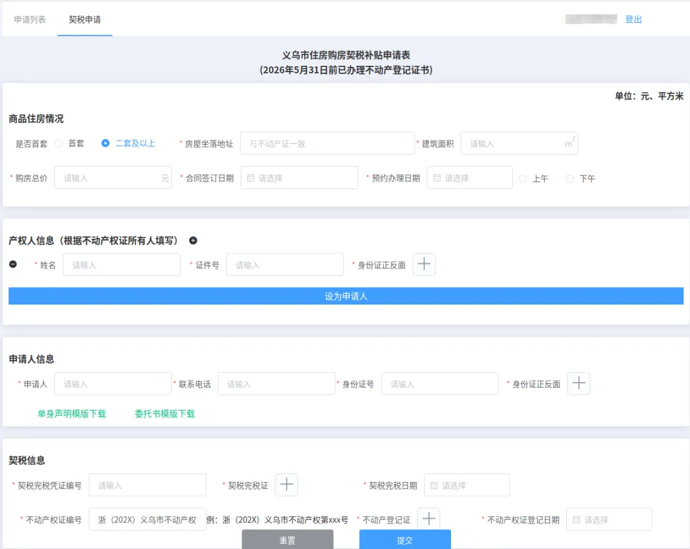Select 首套 first home radio option

(59, 143)
